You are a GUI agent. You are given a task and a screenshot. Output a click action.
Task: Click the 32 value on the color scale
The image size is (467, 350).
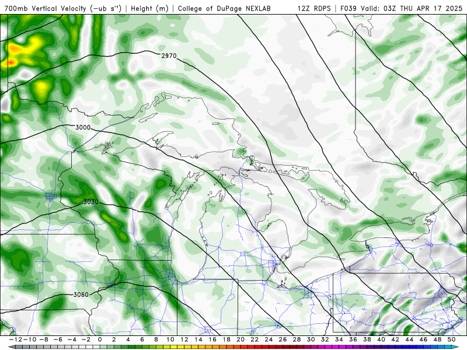[x=325, y=339]
